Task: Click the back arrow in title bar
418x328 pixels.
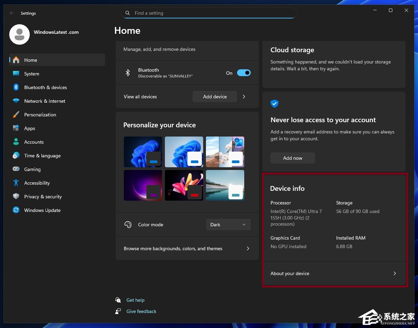Action: 12,13
